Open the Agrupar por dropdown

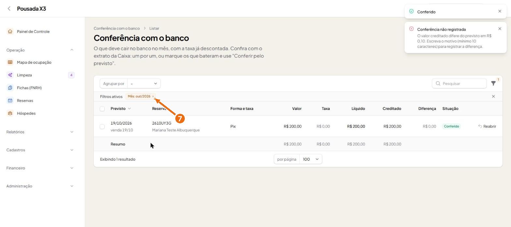point(144,84)
